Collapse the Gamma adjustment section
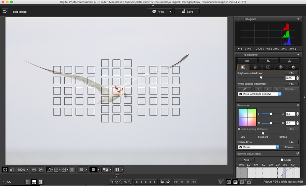The width and height of the screenshot is (306, 186). pyautogui.click(x=298, y=153)
